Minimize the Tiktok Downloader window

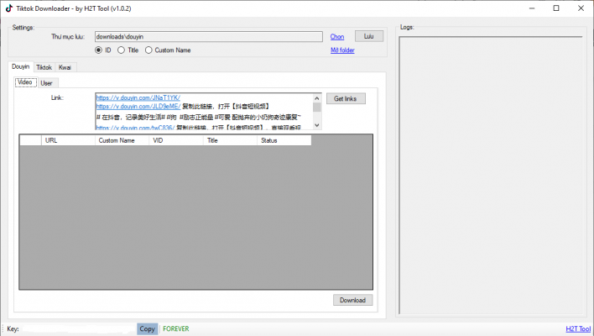click(532, 8)
